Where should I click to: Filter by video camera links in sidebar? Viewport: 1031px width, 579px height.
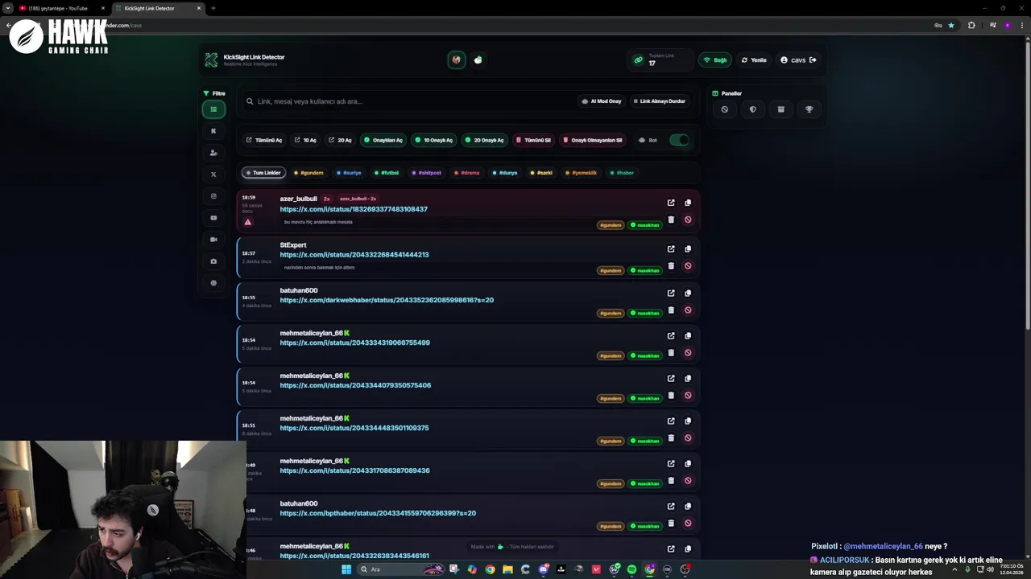tap(213, 240)
